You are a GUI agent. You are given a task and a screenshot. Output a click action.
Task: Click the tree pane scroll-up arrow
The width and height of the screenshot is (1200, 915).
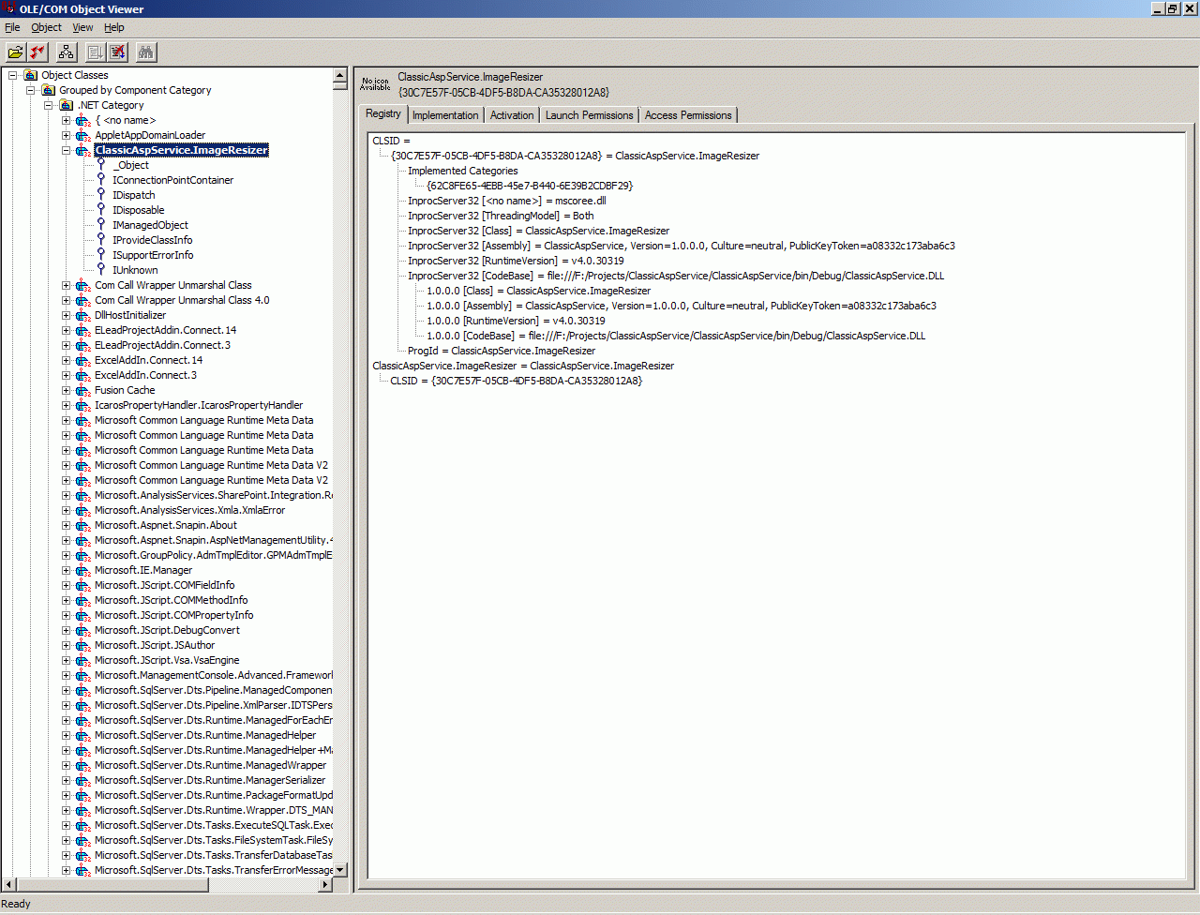click(340, 75)
